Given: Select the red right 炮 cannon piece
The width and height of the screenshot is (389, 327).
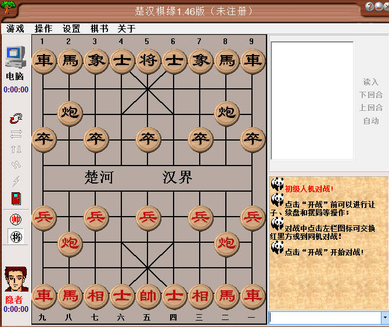Looking at the screenshot, I should (x=226, y=244).
